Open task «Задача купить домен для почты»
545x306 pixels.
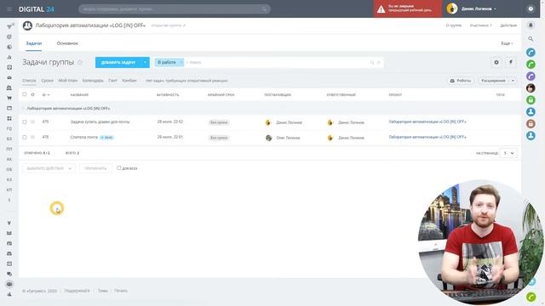point(100,122)
